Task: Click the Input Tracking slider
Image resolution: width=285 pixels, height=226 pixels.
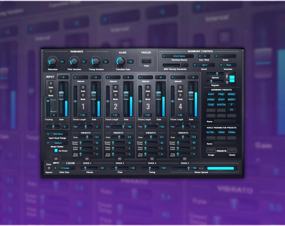Action: click(x=48, y=108)
